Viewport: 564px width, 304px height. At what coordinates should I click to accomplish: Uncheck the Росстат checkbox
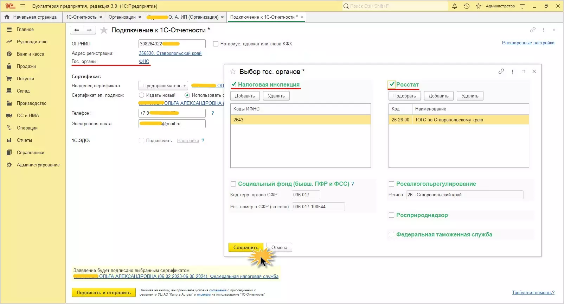pyautogui.click(x=392, y=84)
